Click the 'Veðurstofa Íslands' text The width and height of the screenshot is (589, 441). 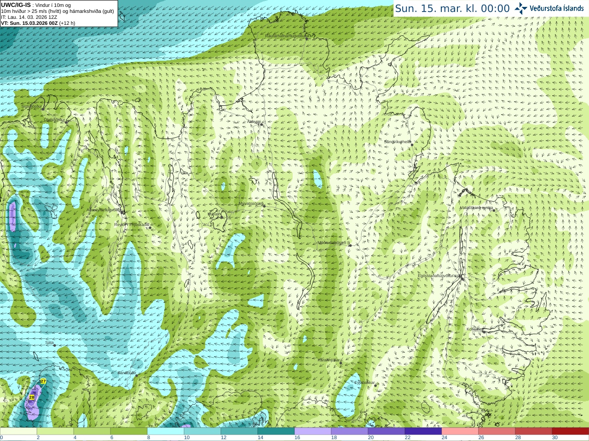coord(557,8)
